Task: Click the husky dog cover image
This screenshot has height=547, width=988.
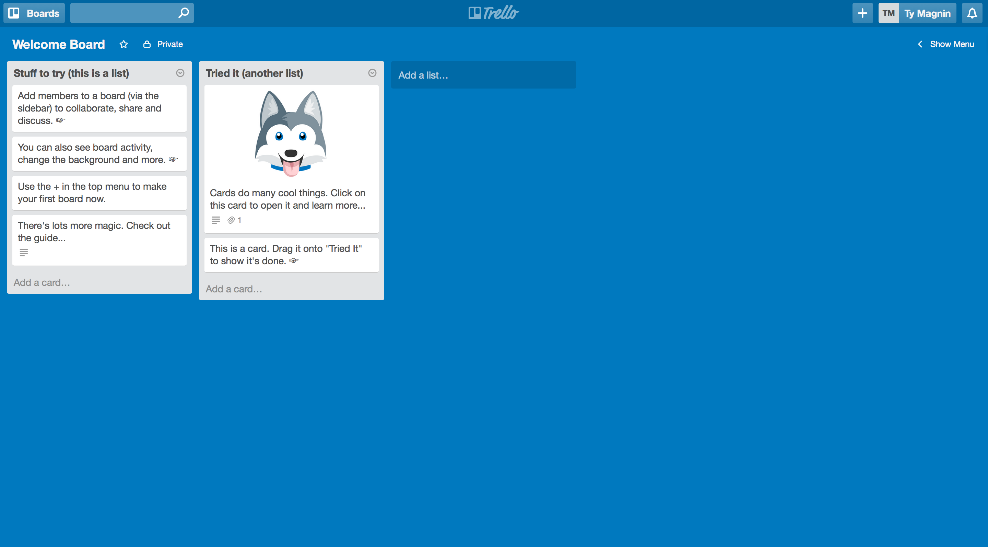Action: [291, 133]
